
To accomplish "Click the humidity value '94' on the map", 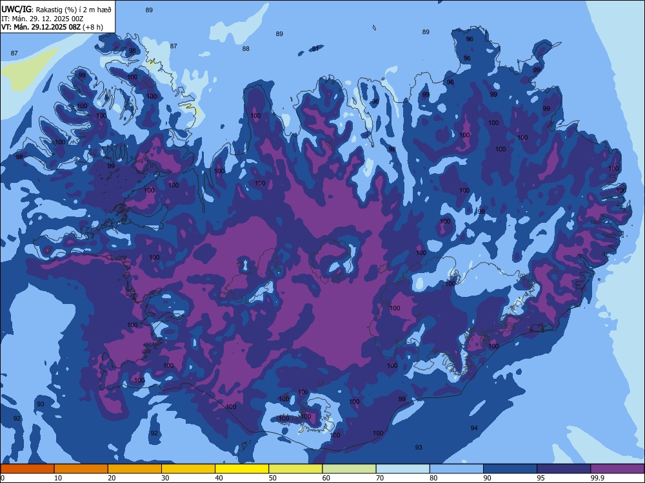I will tap(474, 428).
